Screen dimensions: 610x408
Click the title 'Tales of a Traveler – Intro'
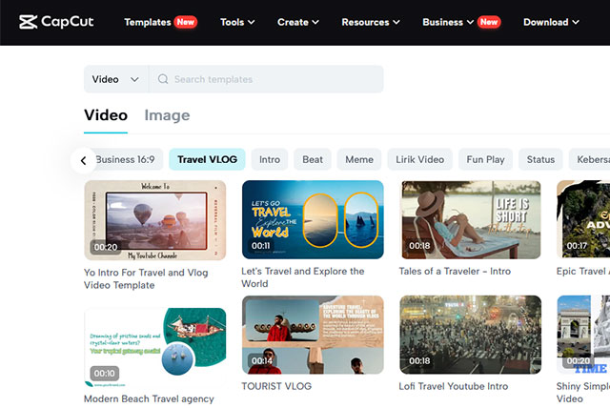click(455, 271)
